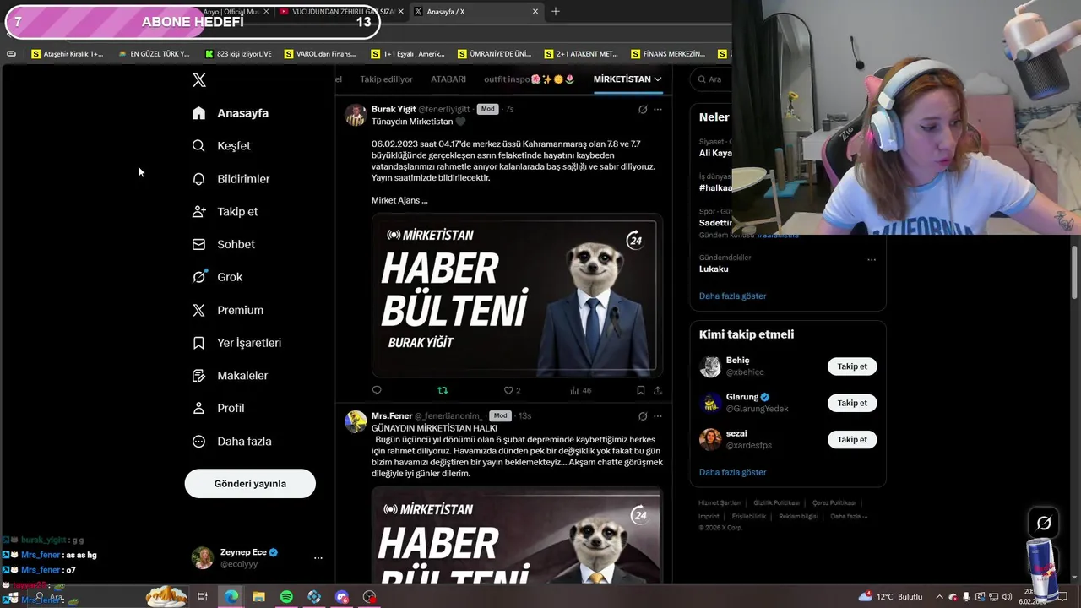The image size is (1081, 608).
Task: Open more options on Burak Yigit's post
Action: (658, 109)
